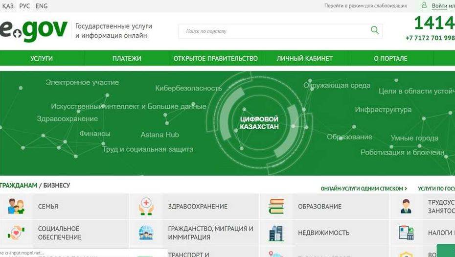This screenshot has height=257, width=455.
Task: Switch language to ENG
Action: pos(42,6)
